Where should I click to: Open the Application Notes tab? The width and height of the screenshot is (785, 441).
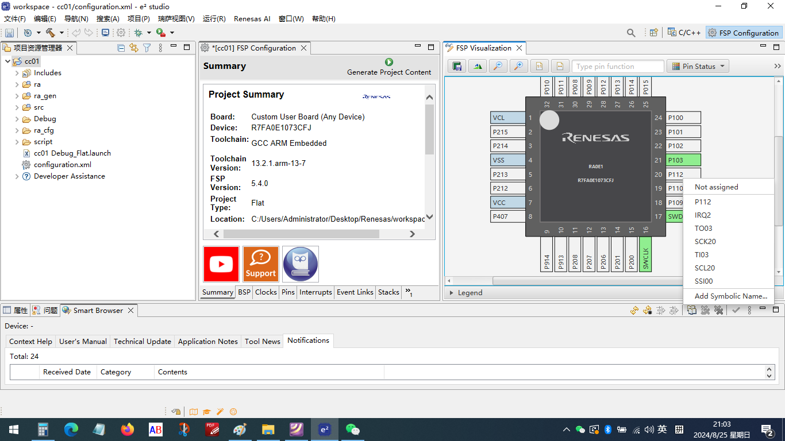tap(207, 341)
